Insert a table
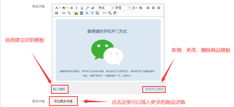This screenshot has width=234, height=107. point(92,13)
